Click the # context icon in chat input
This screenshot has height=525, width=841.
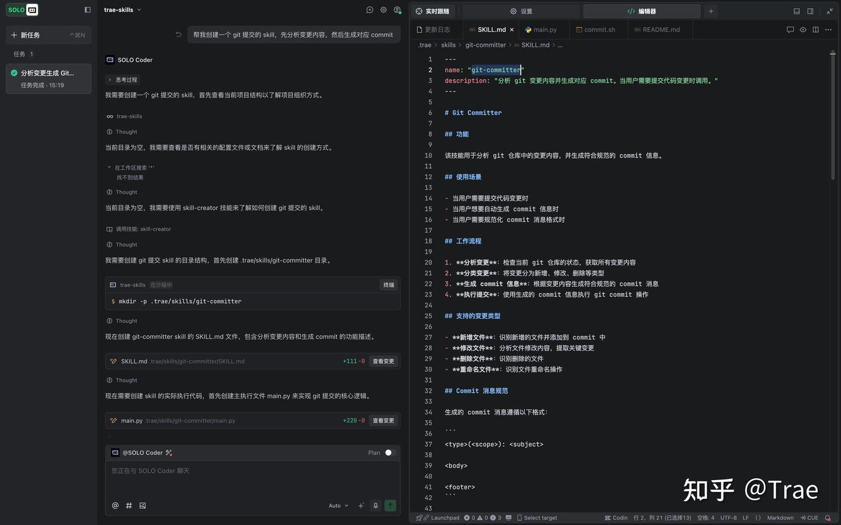(129, 506)
